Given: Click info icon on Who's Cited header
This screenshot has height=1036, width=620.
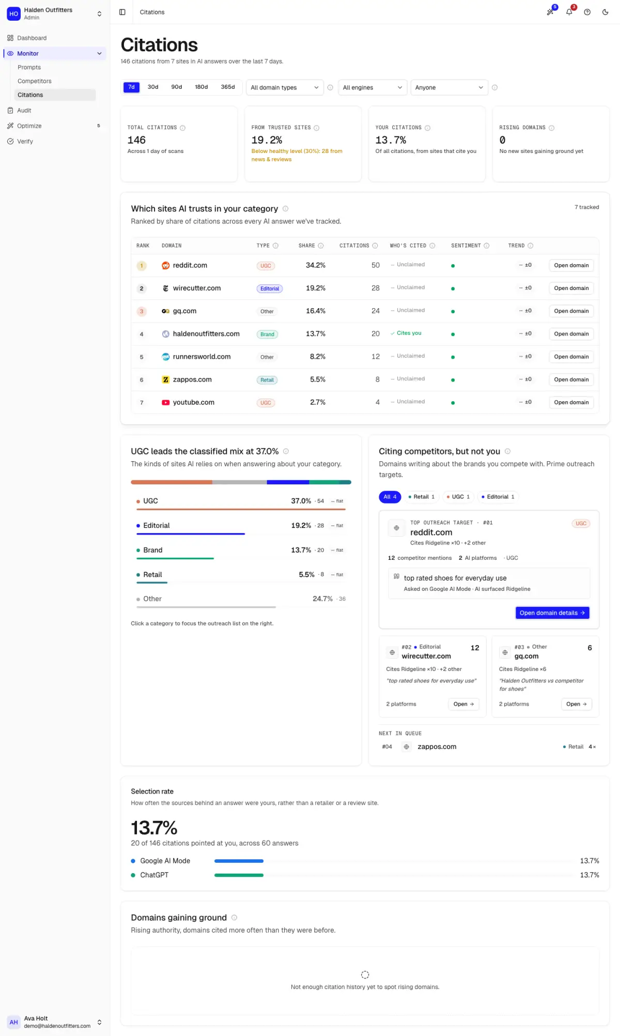Looking at the screenshot, I should pyautogui.click(x=432, y=246).
